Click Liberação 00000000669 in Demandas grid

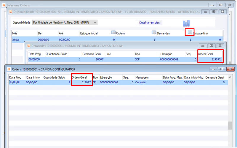click(x=169, y=59)
